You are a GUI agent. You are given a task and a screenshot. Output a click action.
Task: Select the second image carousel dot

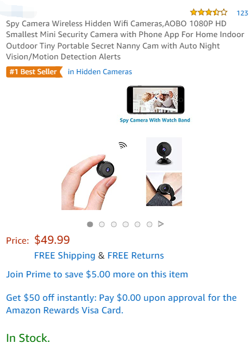point(102,224)
